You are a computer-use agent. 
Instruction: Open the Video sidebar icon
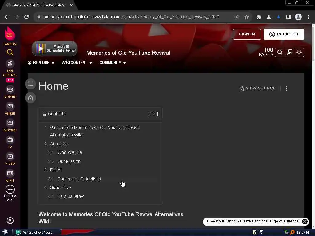[10, 156]
